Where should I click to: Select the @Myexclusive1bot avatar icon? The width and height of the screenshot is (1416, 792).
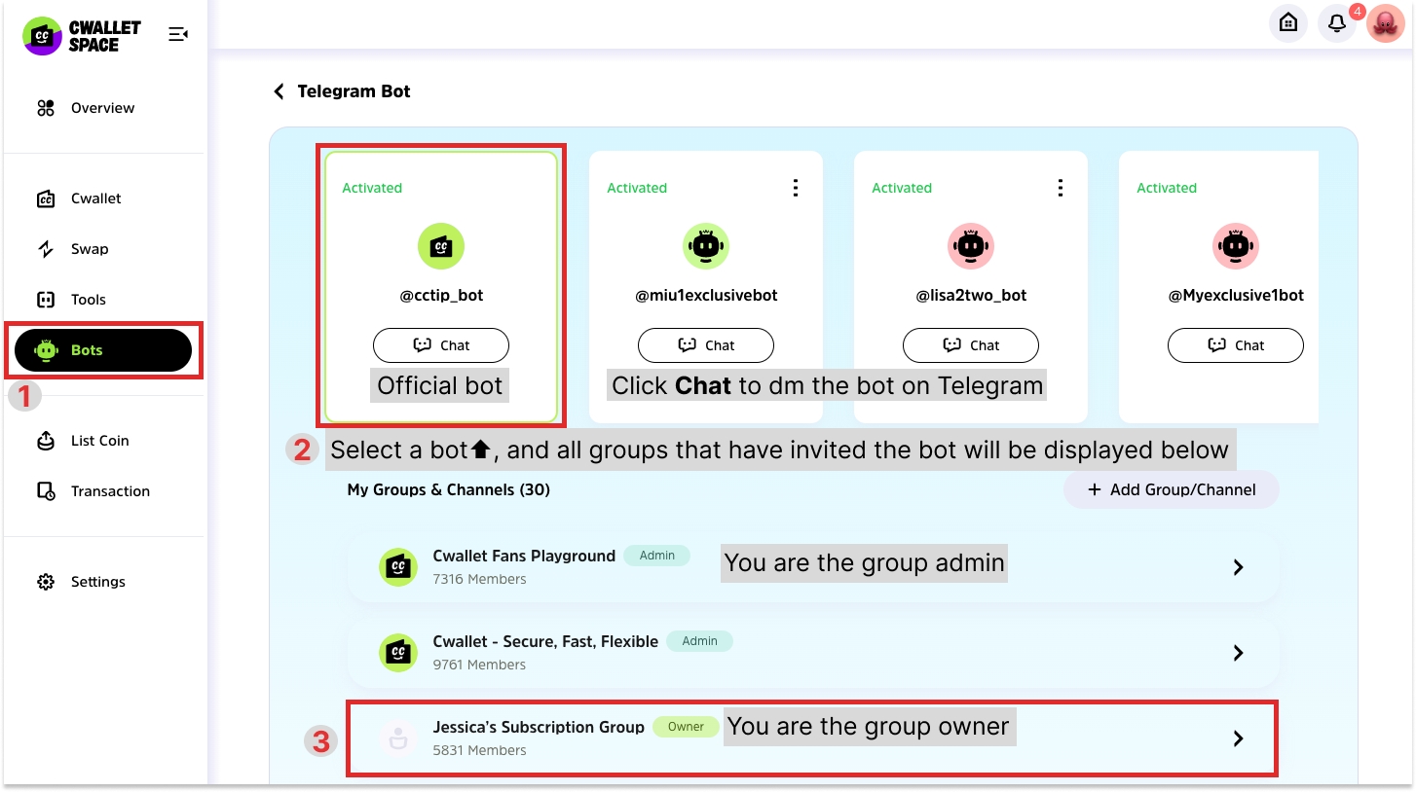click(1236, 247)
